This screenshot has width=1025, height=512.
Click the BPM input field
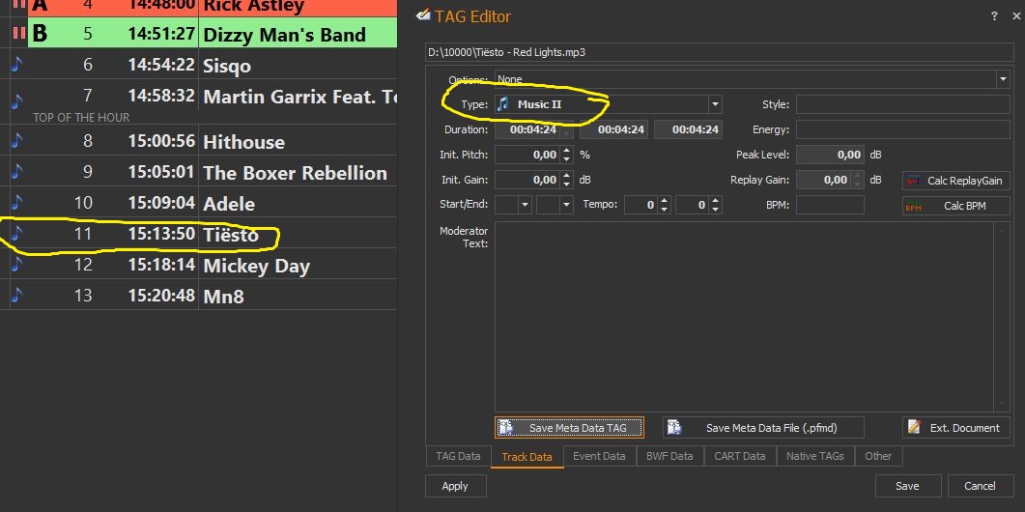click(830, 205)
